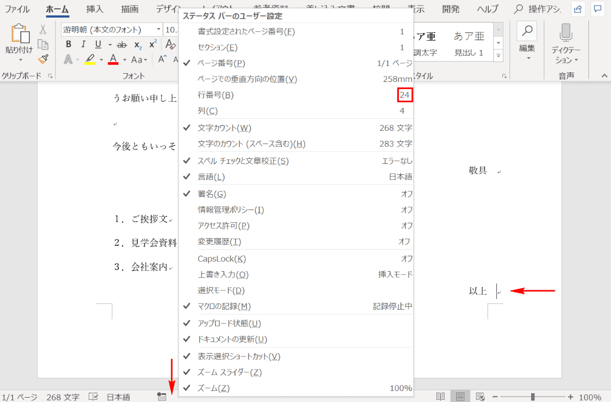This screenshot has width=611, height=402.
Task: Apply strikethrough formatting
Action: click(x=122, y=45)
